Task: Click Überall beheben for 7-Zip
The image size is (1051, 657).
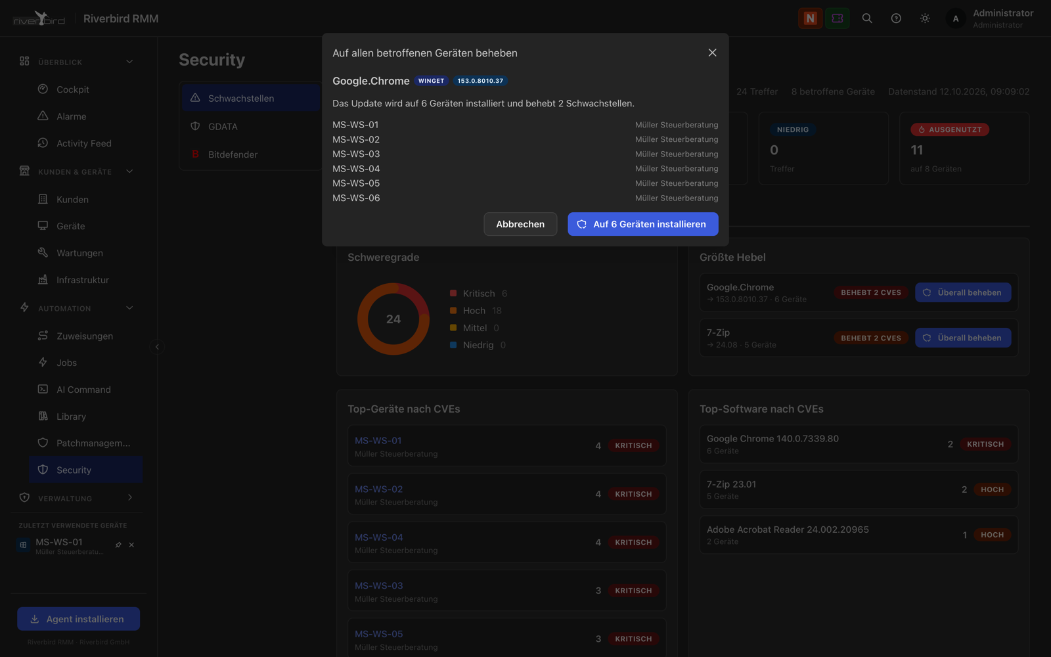Action: tap(963, 338)
